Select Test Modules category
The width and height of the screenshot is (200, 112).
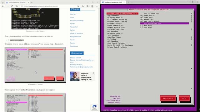pos(113,35)
